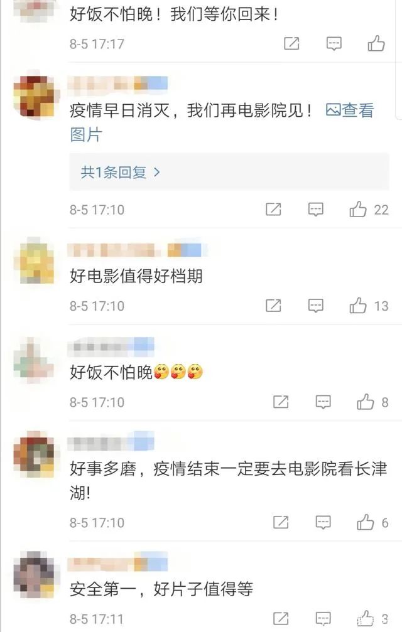Reply to the comment with 8 likes
This screenshot has width=402, height=632.
click(323, 402)
